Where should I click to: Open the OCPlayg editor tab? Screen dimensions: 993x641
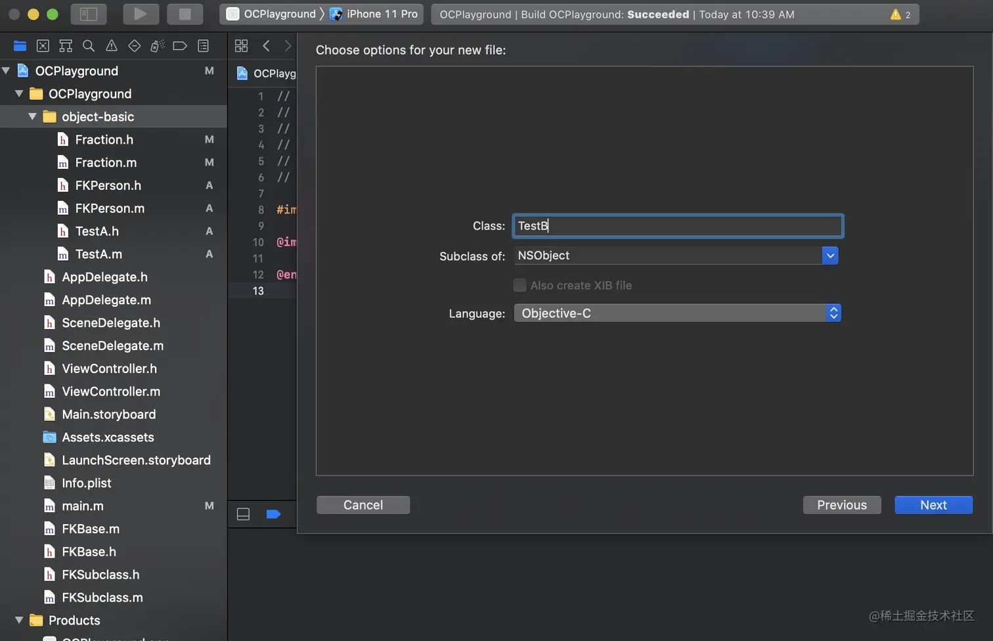point(266,74)
